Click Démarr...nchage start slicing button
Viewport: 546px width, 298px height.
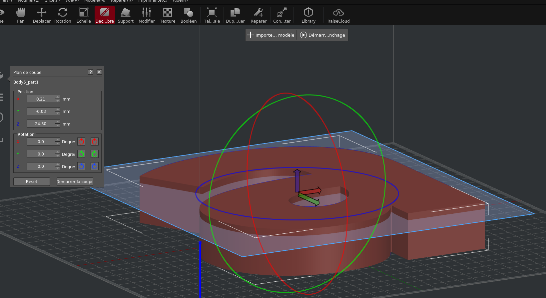322,35
